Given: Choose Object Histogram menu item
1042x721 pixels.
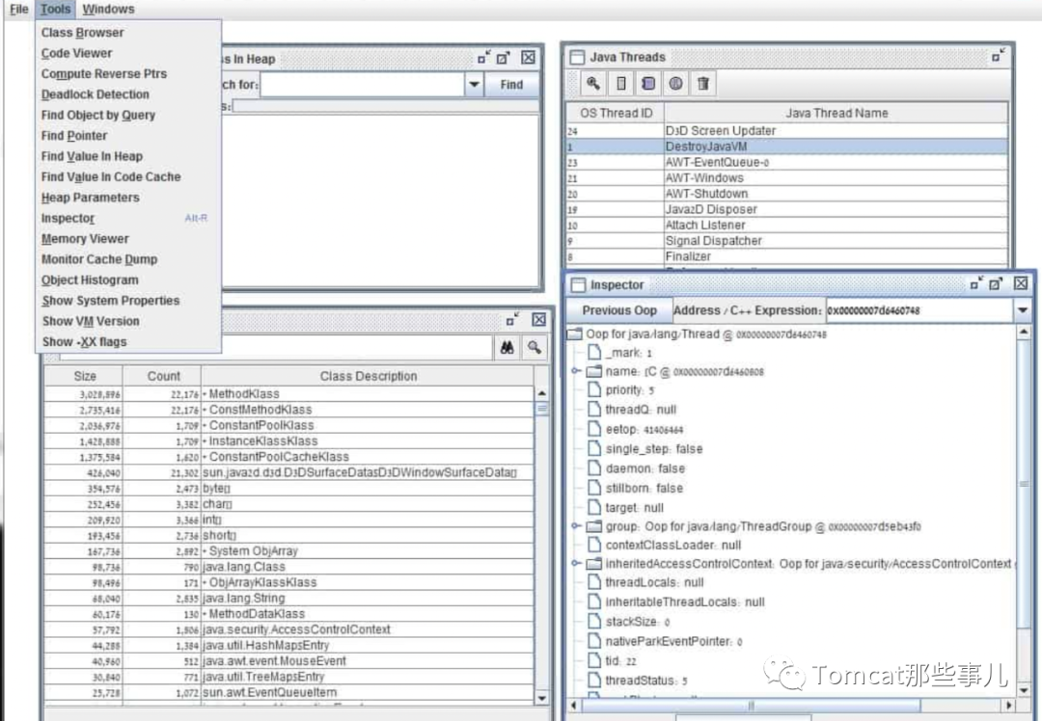Looking at the screenshot, I should click(90, 280).
